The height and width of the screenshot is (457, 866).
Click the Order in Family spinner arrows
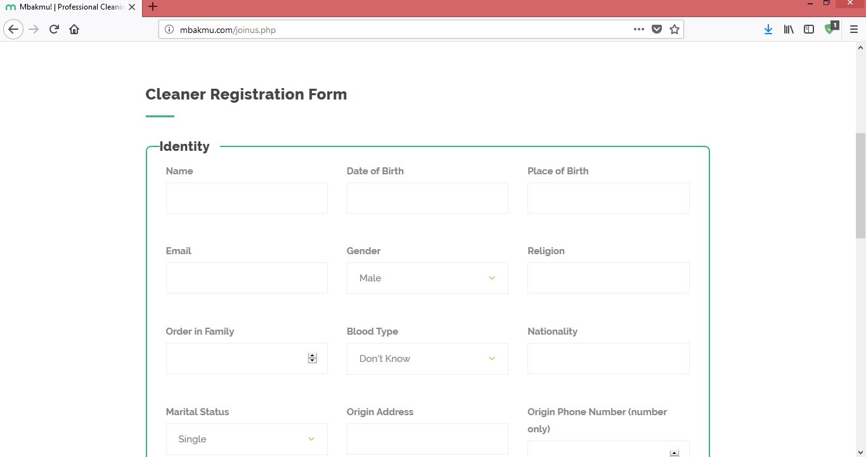312,359
